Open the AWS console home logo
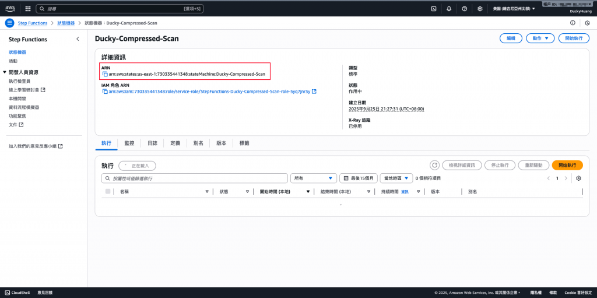Viewport: 597px width, 298px height. tap(10, 8)
